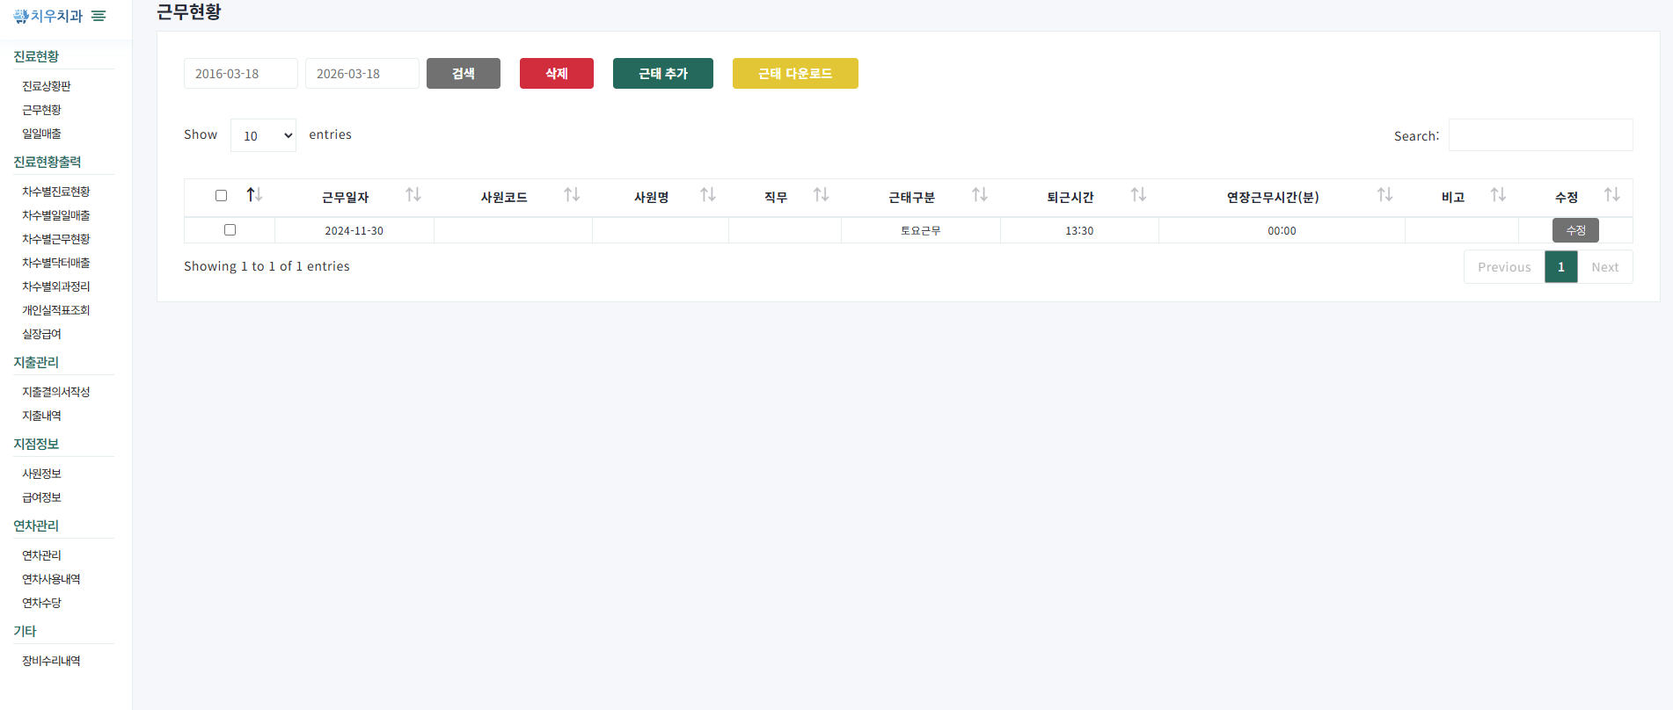Click the 2024-11-30 date cell
The width and height of the screenshot is (1673, 710).
point(354,230)
